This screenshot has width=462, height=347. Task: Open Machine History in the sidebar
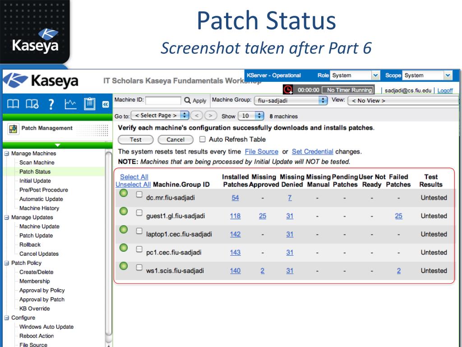click(39, 208)
